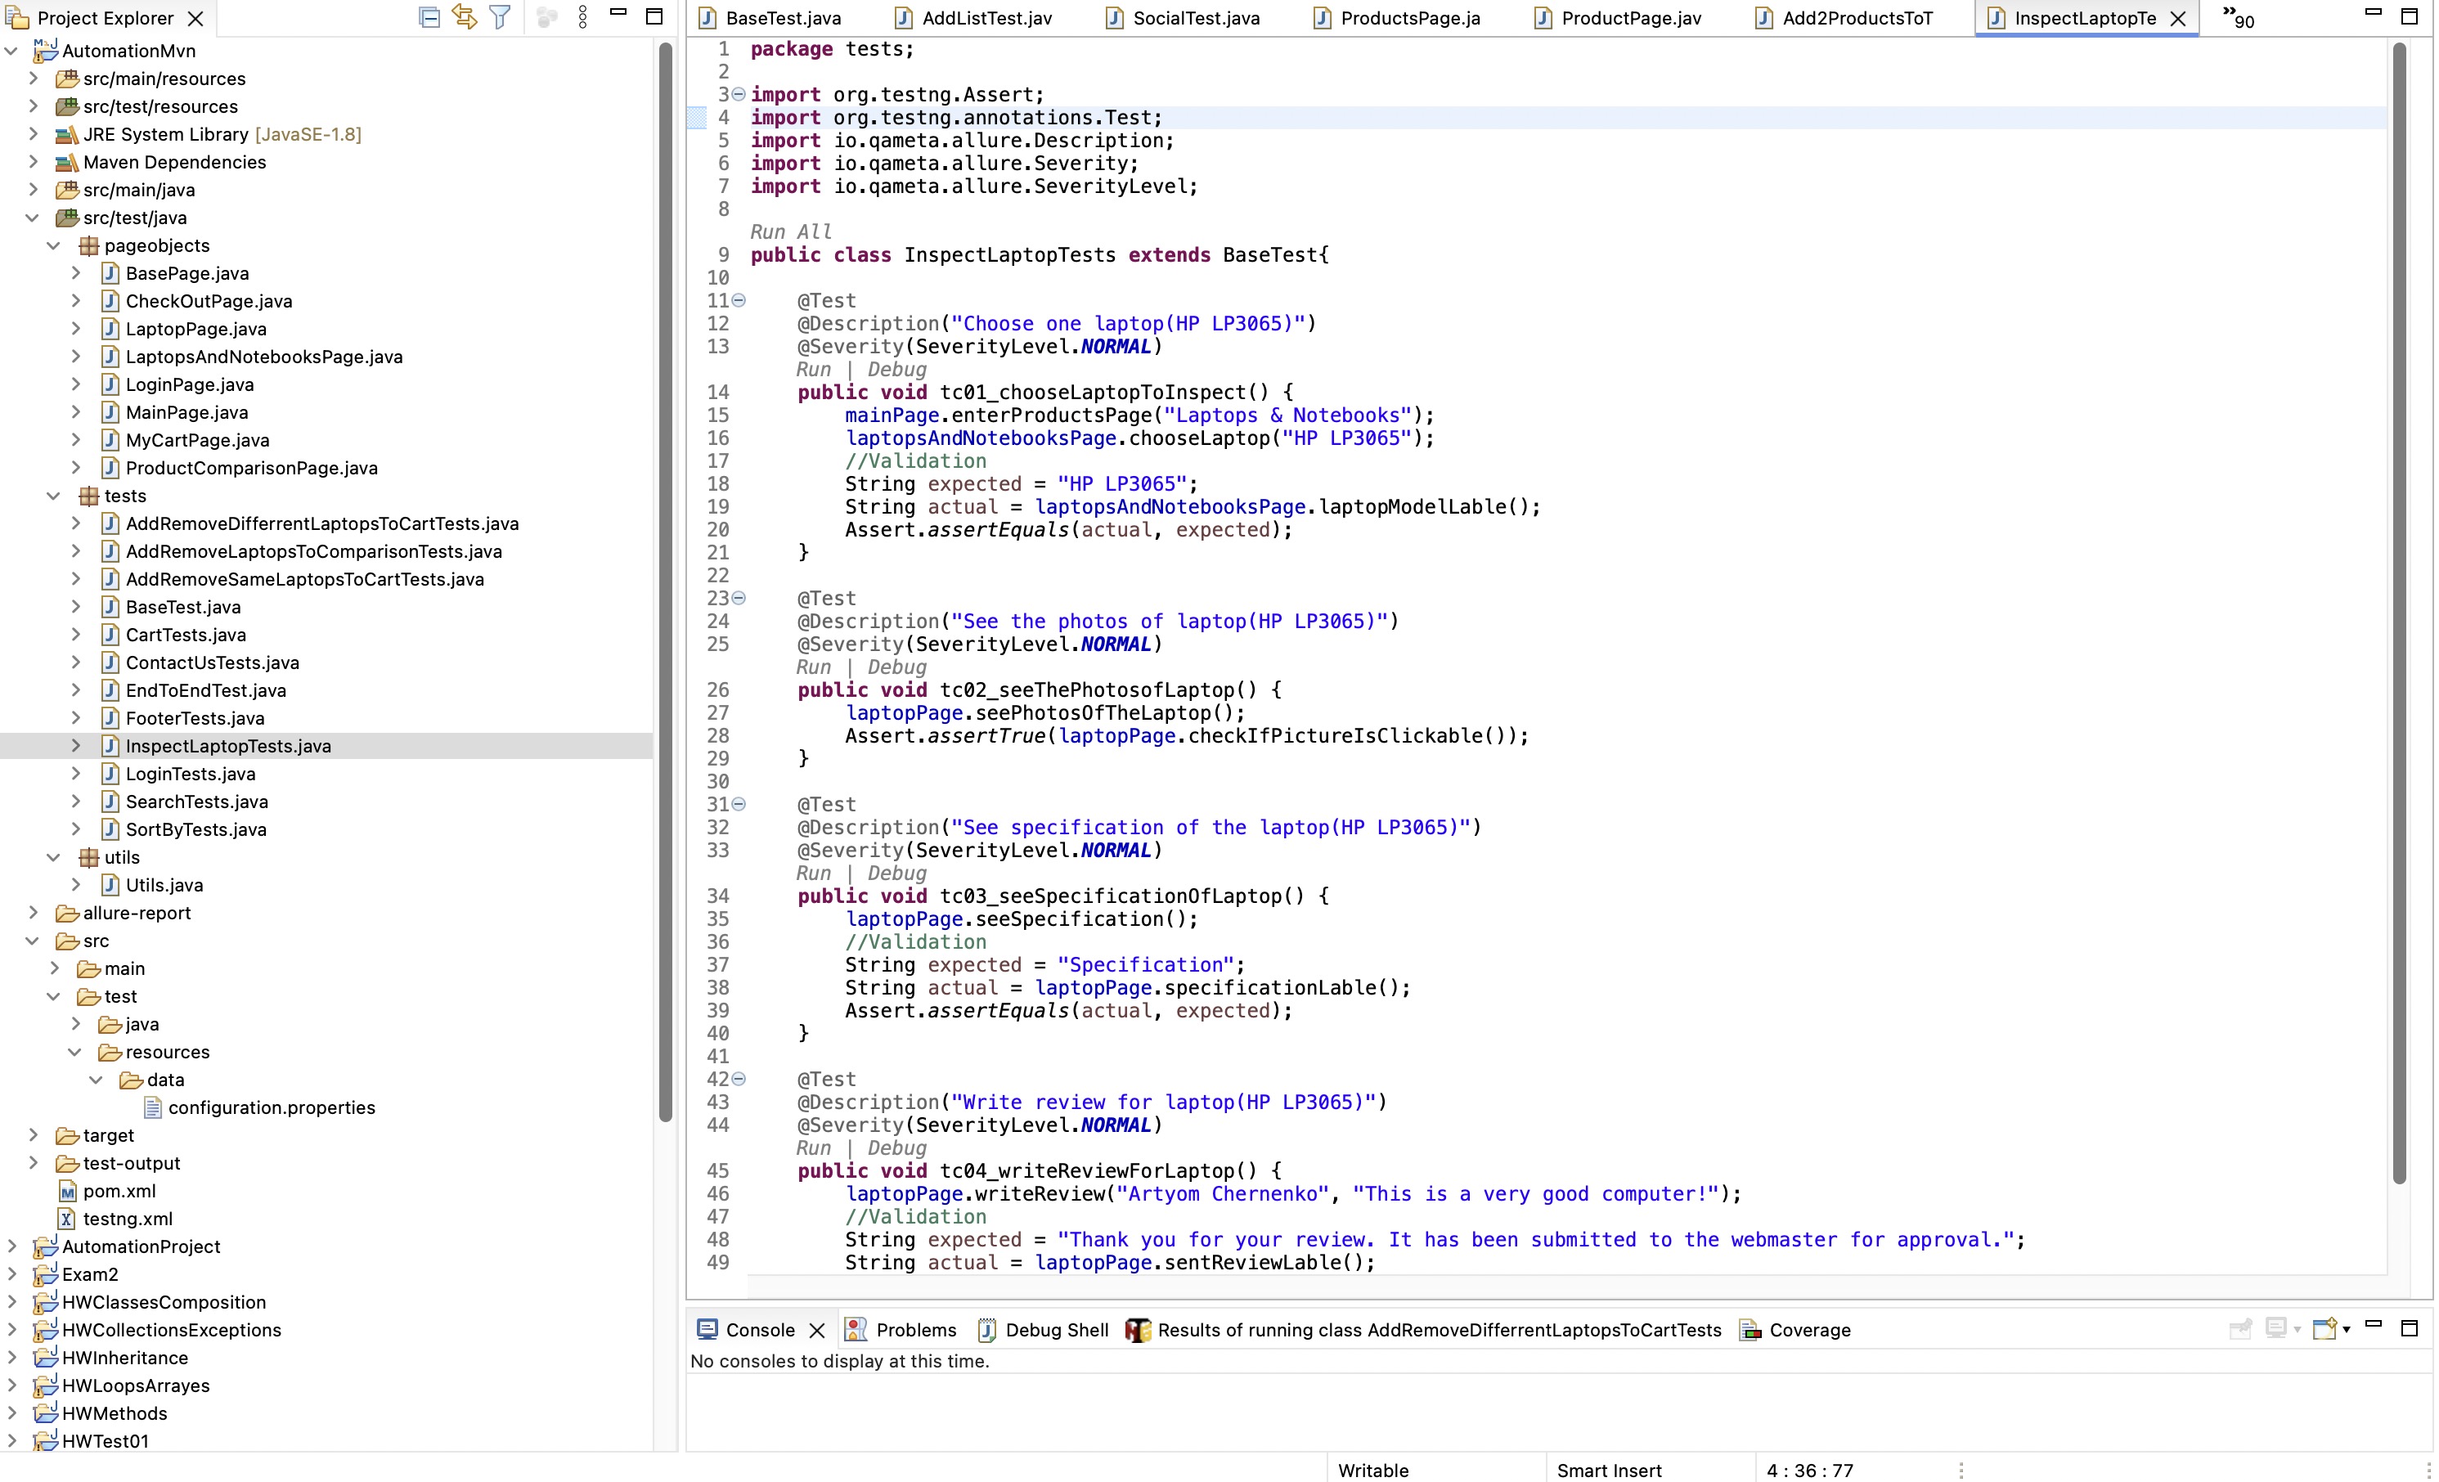The height and width of the screenshot is (1482, 2439).
Task: Click Debug link above tc02 method
Action: 896,667
